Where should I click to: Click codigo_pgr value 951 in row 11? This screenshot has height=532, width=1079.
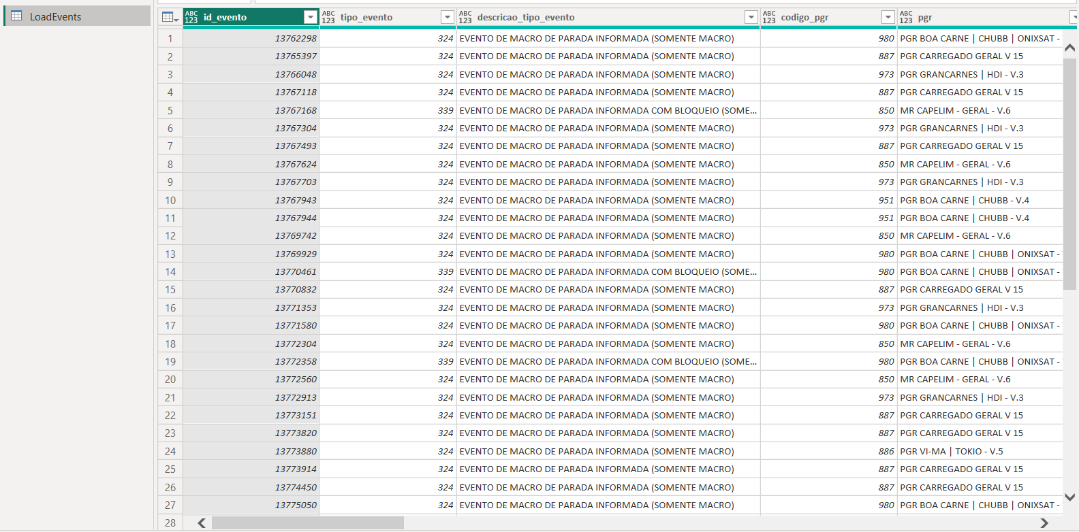click(828, 218)
